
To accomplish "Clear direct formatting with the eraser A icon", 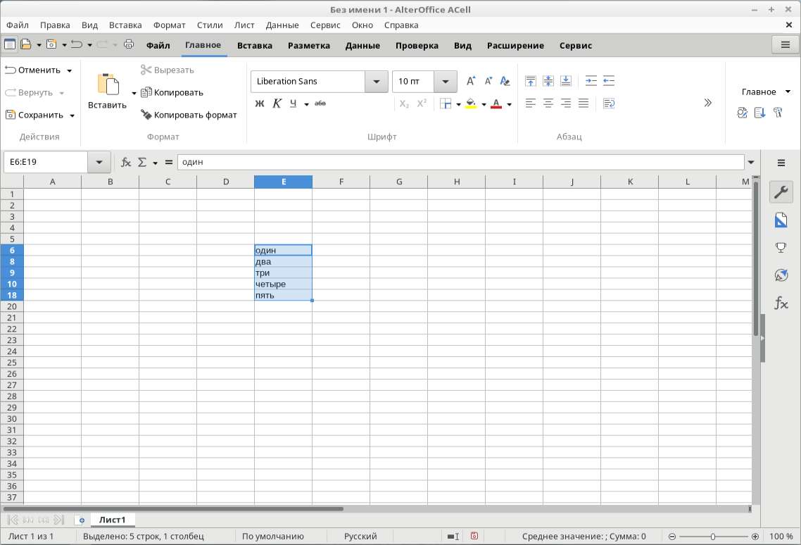I will tap(505, 81).
